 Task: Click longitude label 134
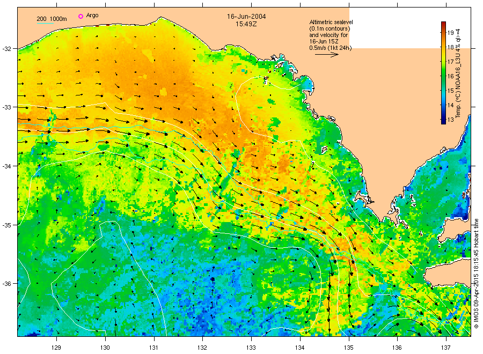pyautogui.click(x=299, y=348)
